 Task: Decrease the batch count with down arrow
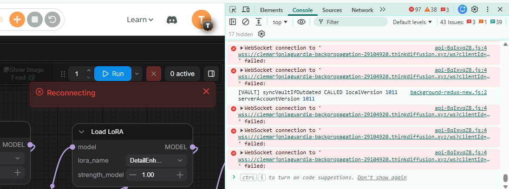pyautogui.click(x=89, y=77)
